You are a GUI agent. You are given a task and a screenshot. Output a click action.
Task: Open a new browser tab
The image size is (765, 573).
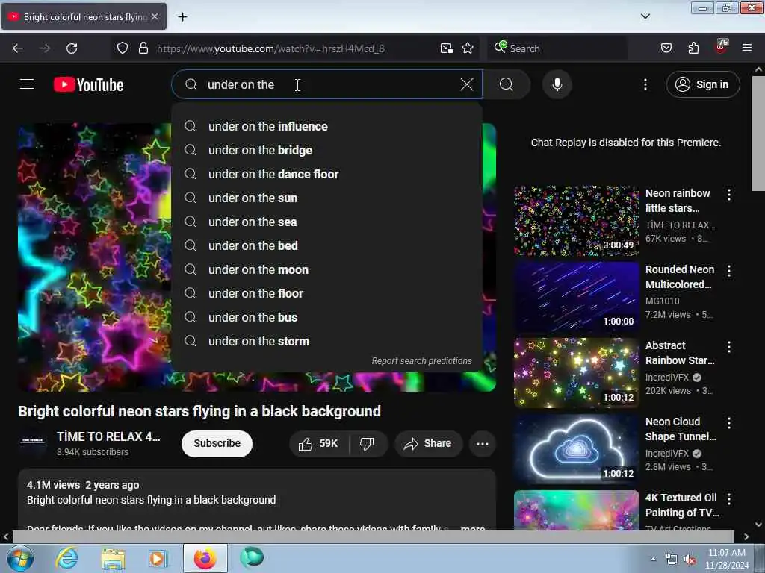click(182, 17)
